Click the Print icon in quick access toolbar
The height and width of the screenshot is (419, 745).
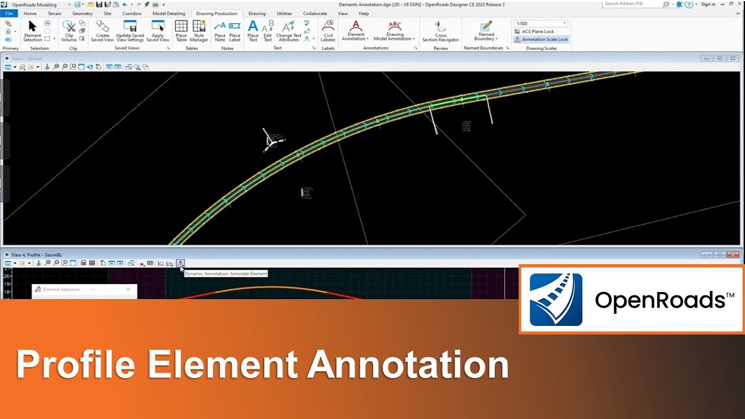pos(155,5)
